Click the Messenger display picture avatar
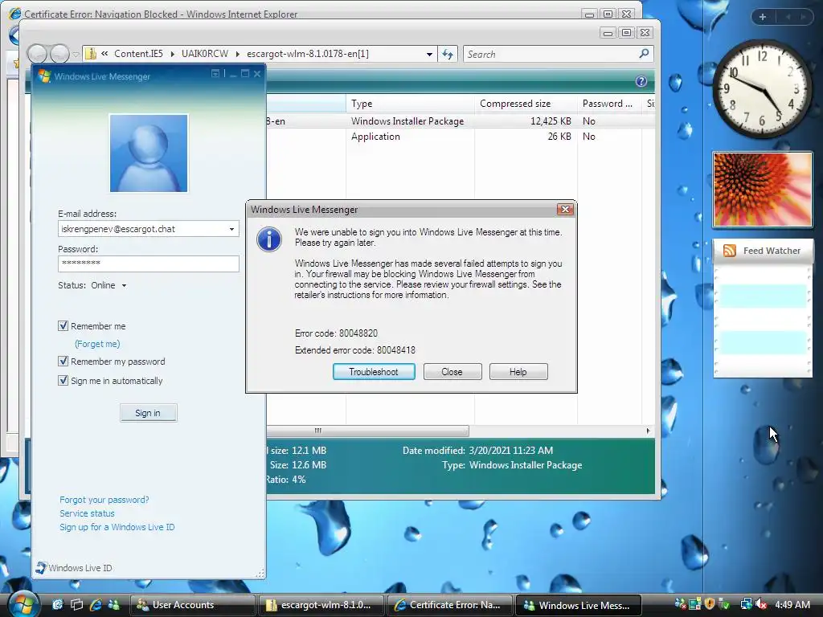The image size is (823, 617). [149, 153]
